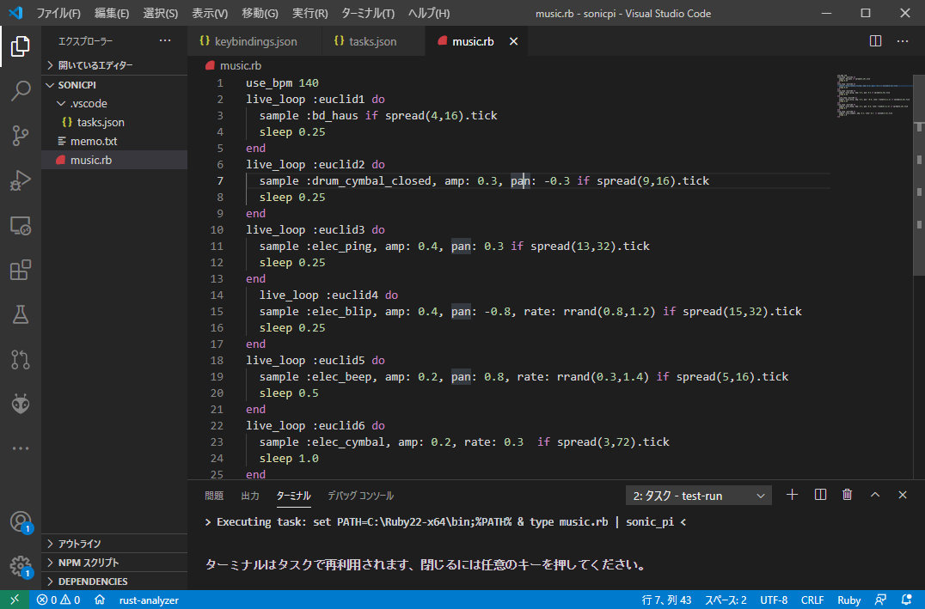Open the Source Control view
Screen dimensions: 925x609
[21, 135]
